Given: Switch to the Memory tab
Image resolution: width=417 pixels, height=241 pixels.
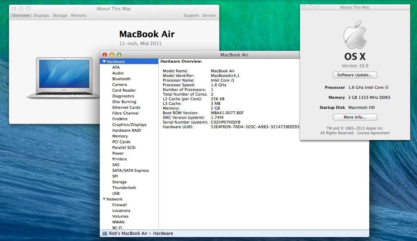Looking at the screenshot, I should pos(79,15).
